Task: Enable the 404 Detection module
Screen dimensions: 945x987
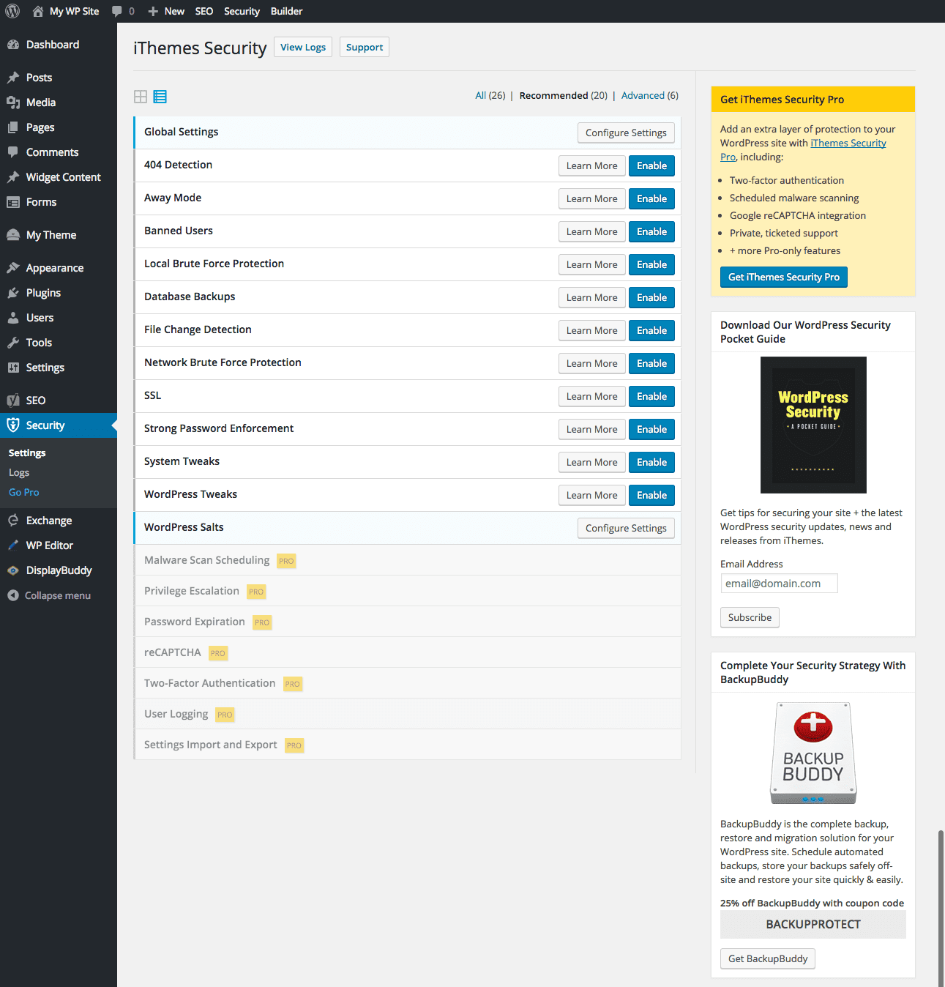Action: click(651, 165)
